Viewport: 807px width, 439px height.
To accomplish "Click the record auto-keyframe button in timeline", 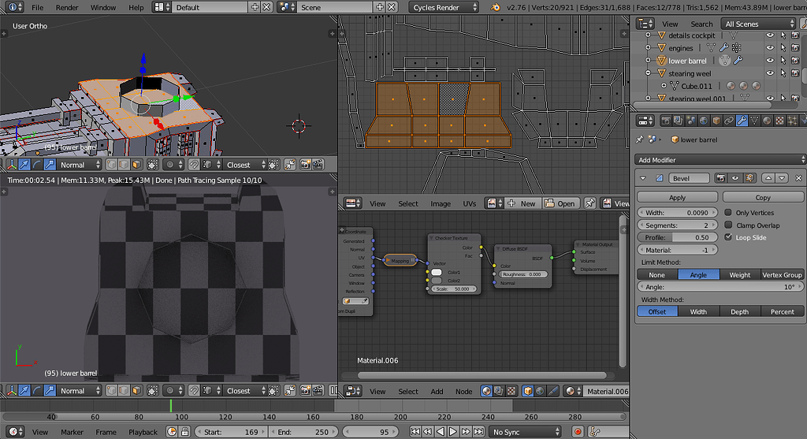I will (x=578, y=432).
